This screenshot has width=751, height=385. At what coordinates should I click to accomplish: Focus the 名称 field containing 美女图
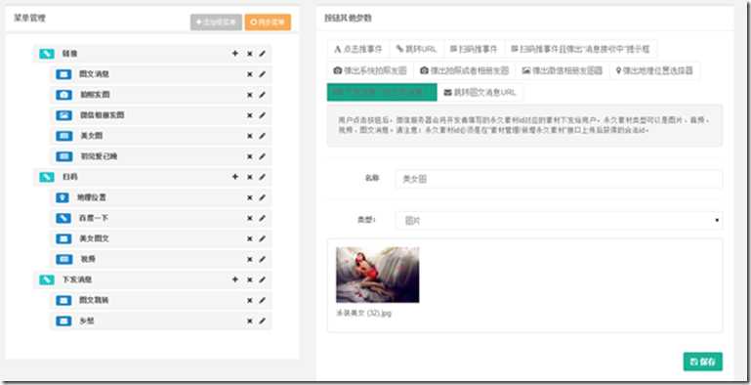pyautogui.click(x=559, y=179)
